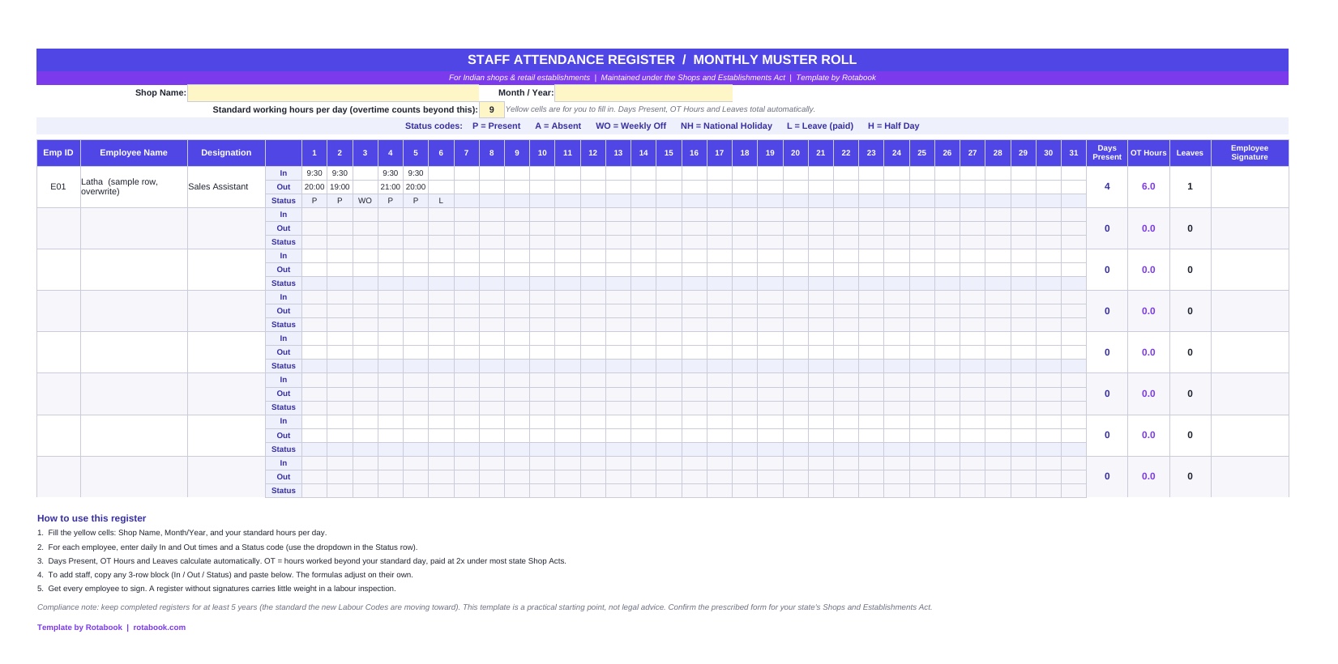Click day 1 In time '9:30' for E01
Viewport: 1338px width, 664px height.
[314, 173]
